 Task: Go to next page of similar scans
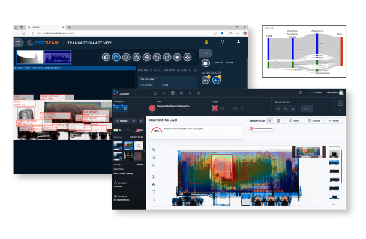tap(340, 204)
